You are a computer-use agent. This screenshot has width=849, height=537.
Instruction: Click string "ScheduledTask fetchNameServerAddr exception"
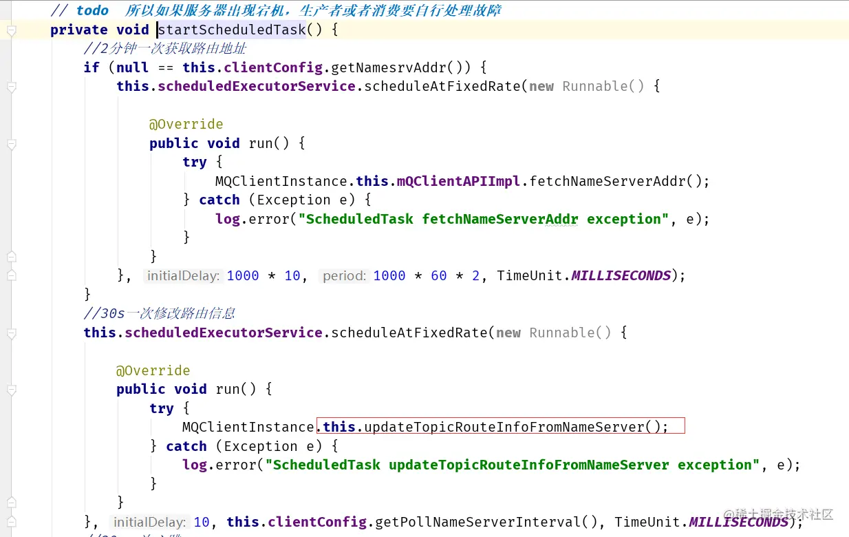(x=483, y=219)
